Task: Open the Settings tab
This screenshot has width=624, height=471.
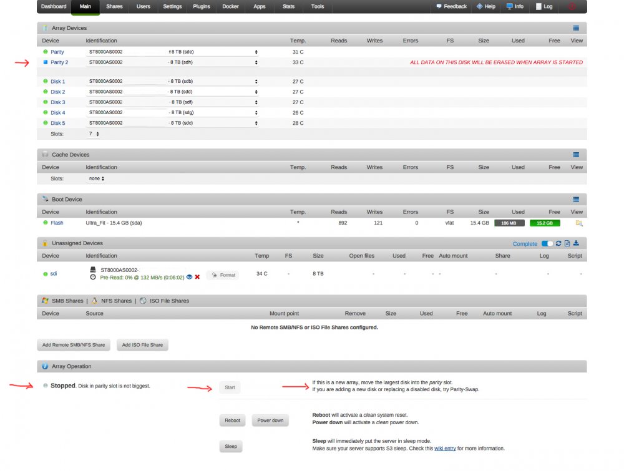Action: click(172, 6)
